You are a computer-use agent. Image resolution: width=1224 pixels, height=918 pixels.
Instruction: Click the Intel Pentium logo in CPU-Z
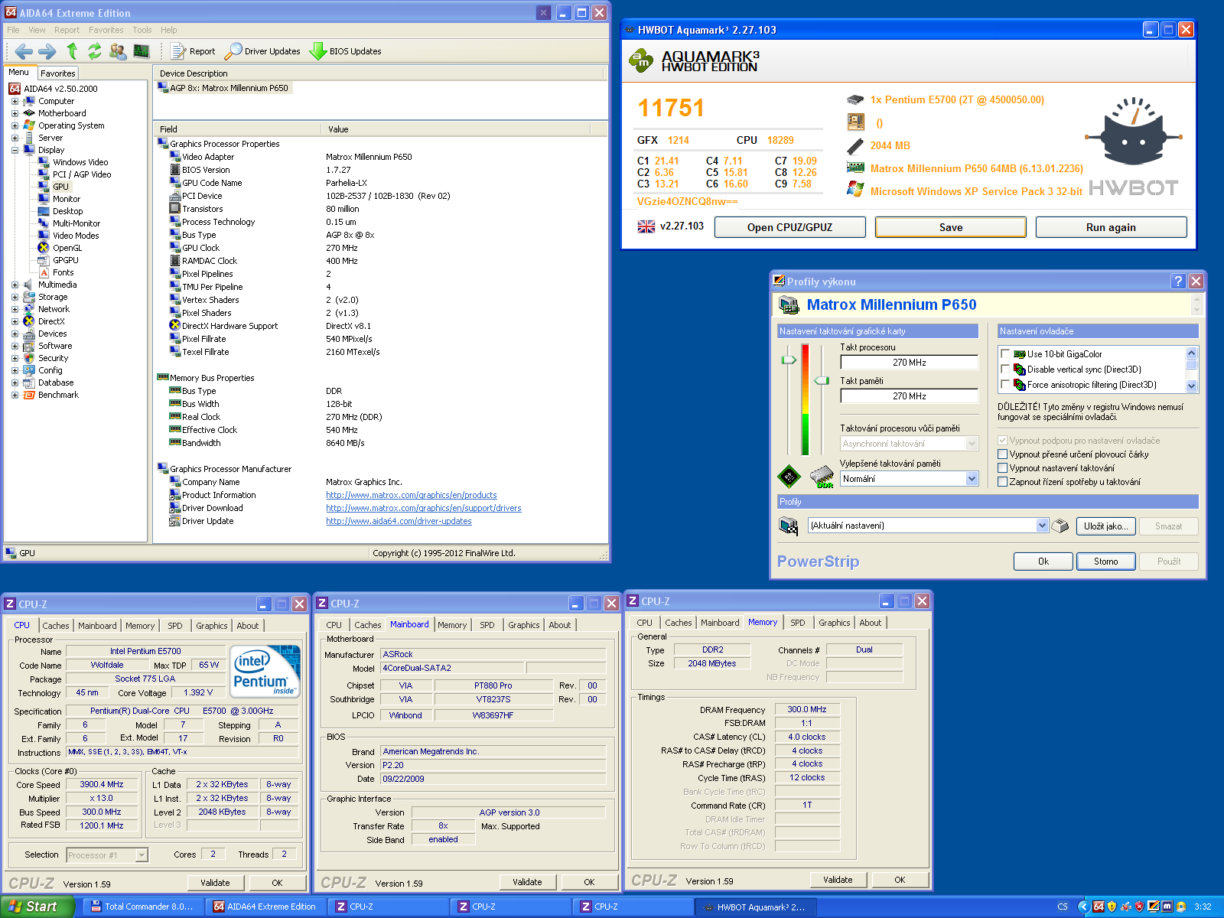click(x=265, y=672)
